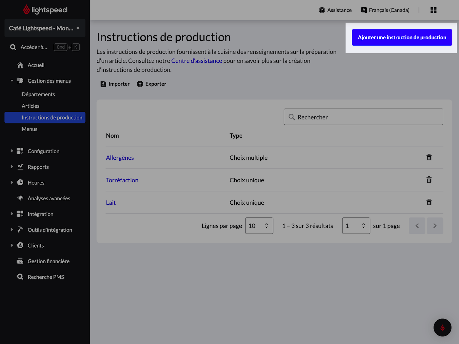Viewport: 459px width, 344px height.
Task: Click the "1 – 3 sur 3 résultats" text
Action: [x=308, y=226]
